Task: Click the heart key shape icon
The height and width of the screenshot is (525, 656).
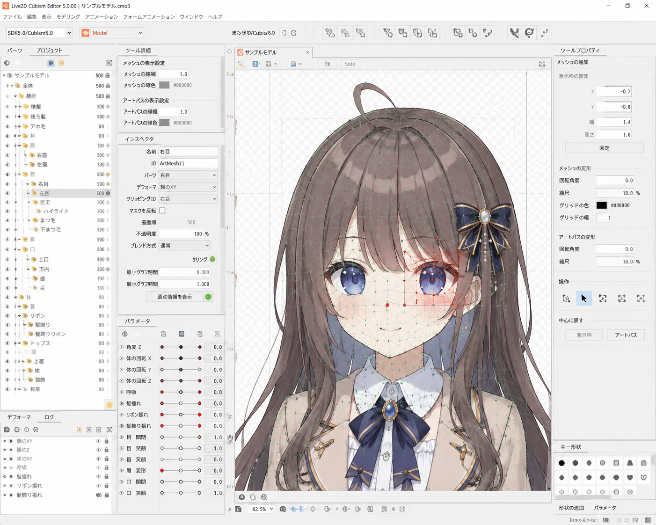Action: tap(630, 478)
